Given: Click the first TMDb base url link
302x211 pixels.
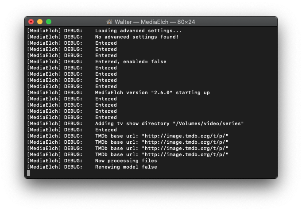Looking at the screenshot, I should [x=185, y=136].
